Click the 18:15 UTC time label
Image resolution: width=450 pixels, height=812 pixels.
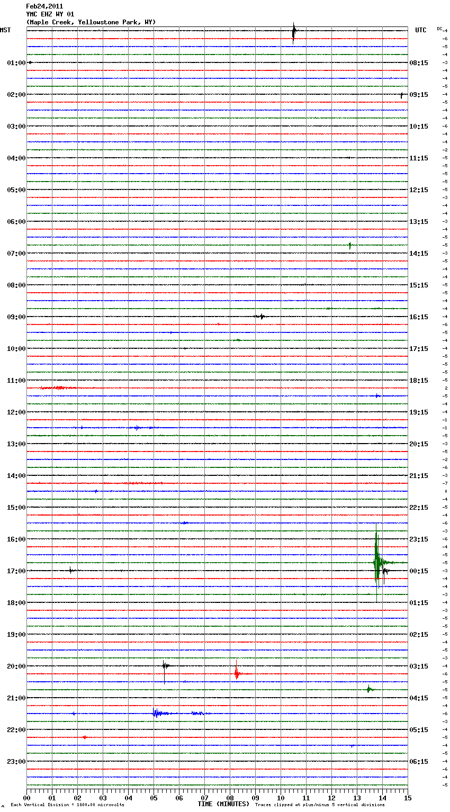pyautogui.click(x=419, y=381)
